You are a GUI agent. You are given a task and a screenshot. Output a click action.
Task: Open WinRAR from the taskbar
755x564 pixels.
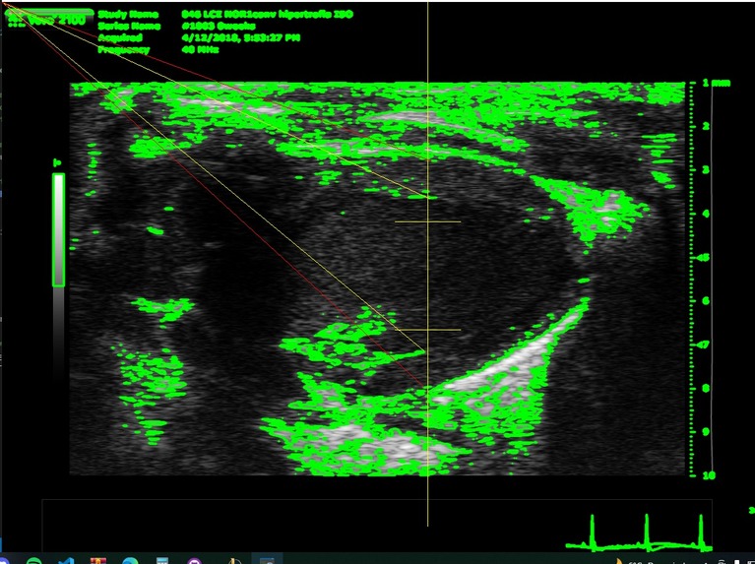pyautogui.click(x=97, y=561)
